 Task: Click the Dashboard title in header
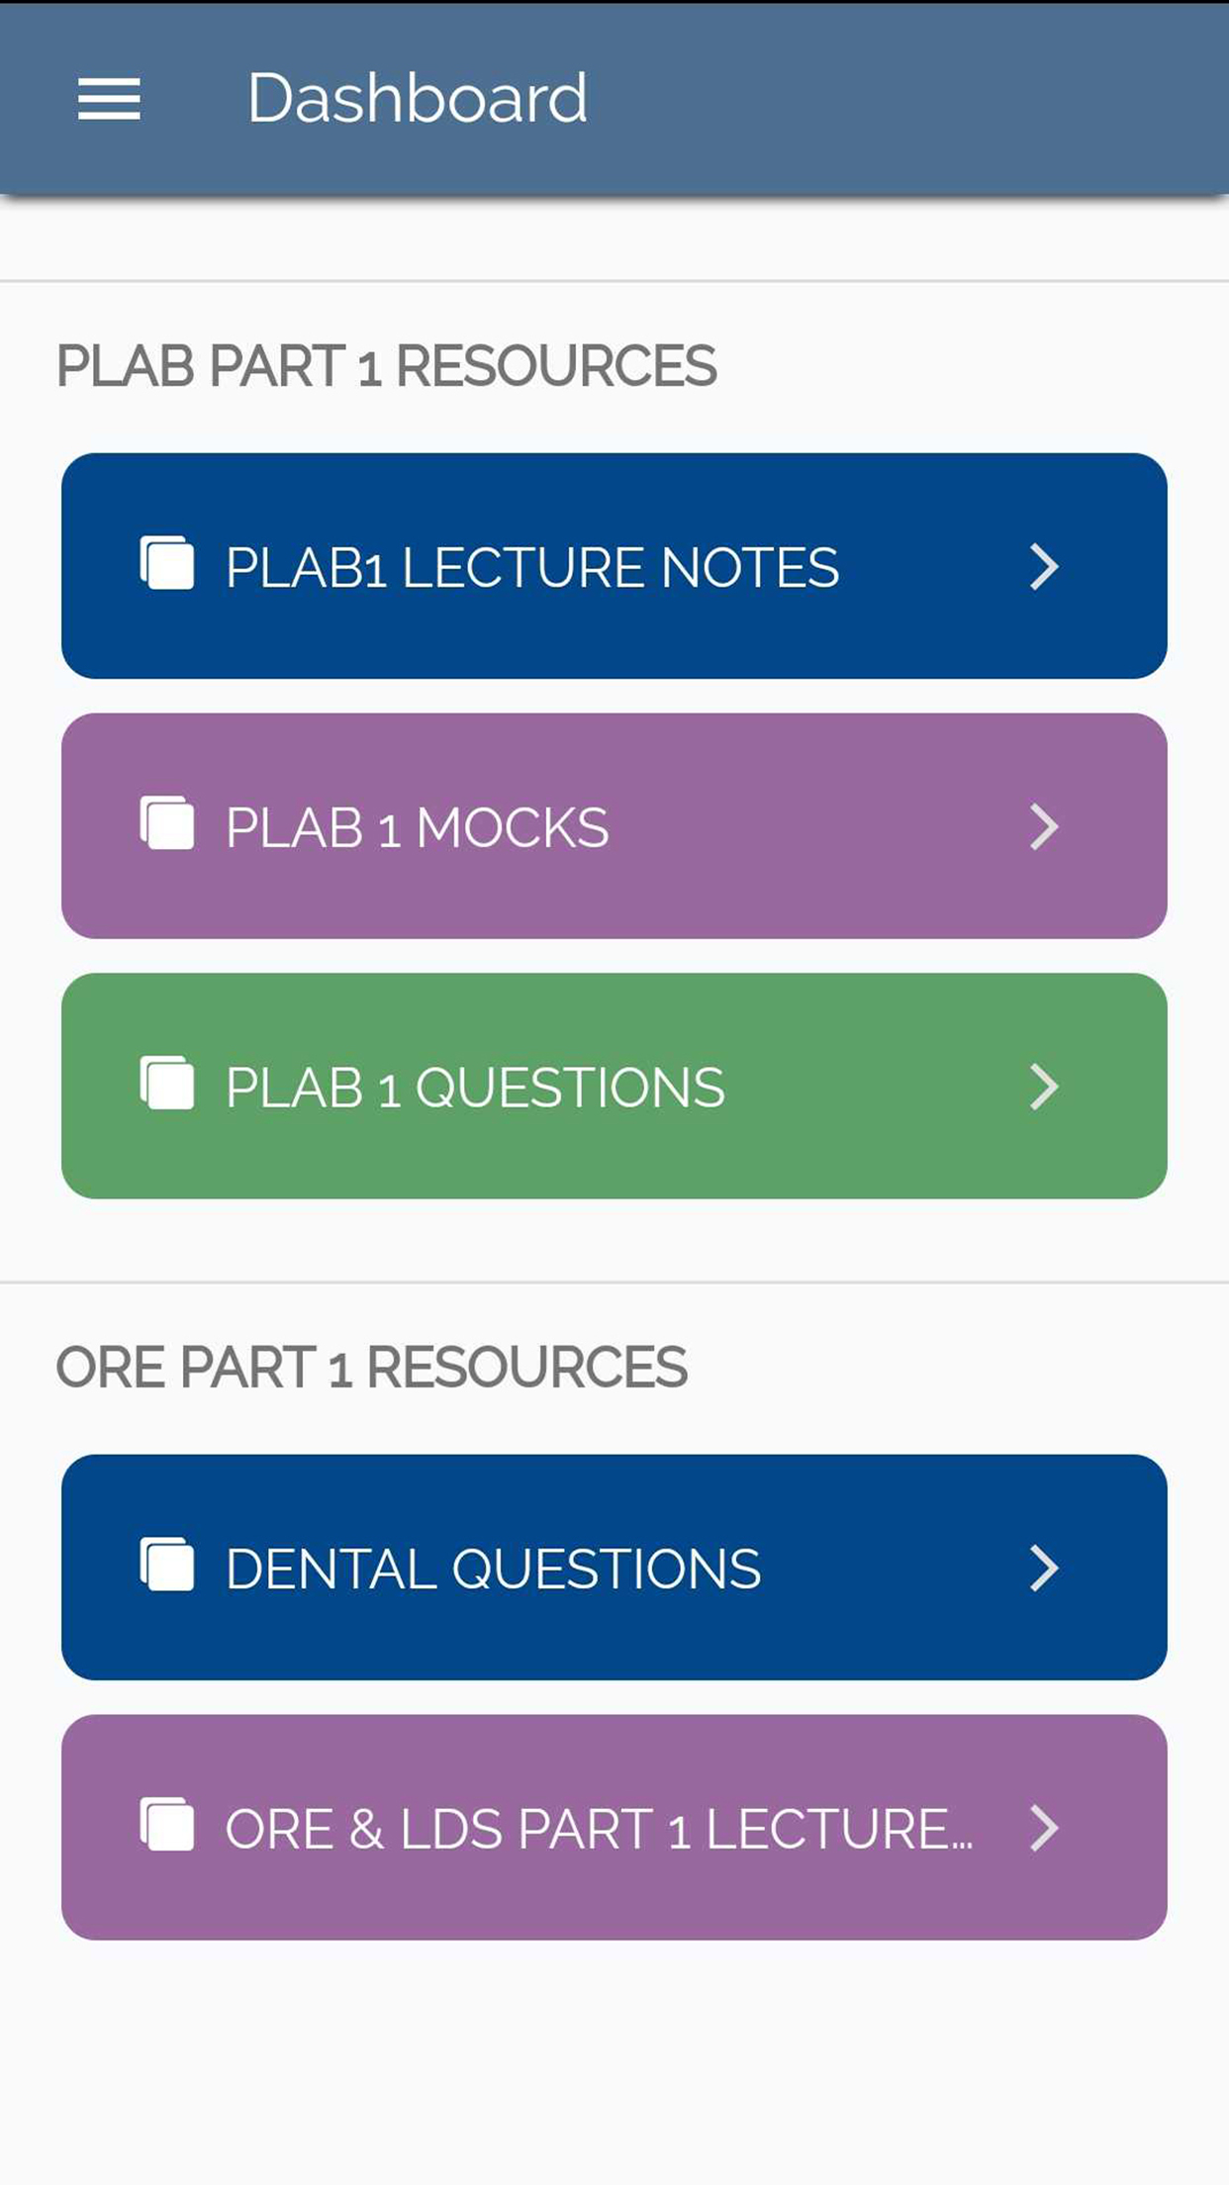417,99
